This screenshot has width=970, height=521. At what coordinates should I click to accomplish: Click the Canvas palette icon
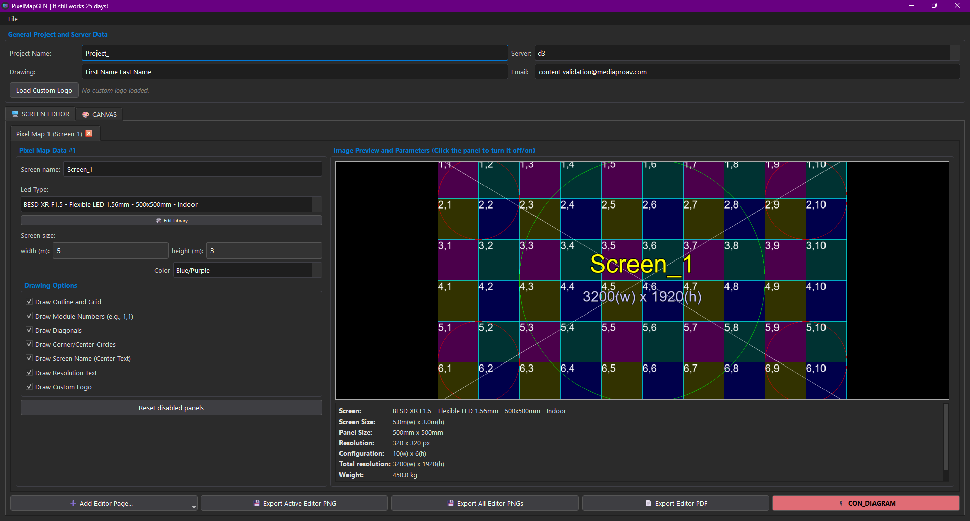point(86,115)
